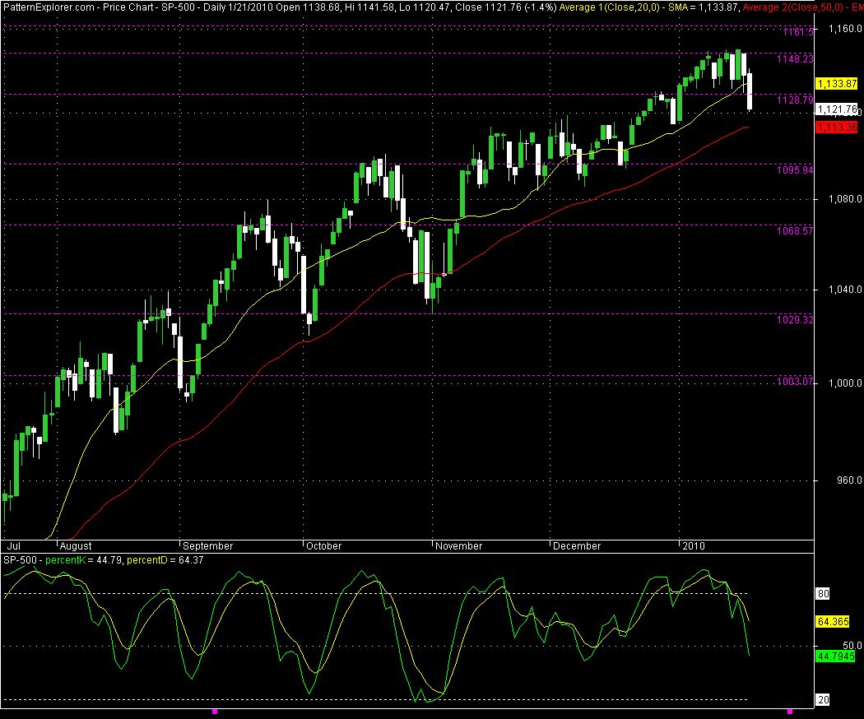
Task: Click the 1,160.0 price axis label
Action: [x=845, y=28]
